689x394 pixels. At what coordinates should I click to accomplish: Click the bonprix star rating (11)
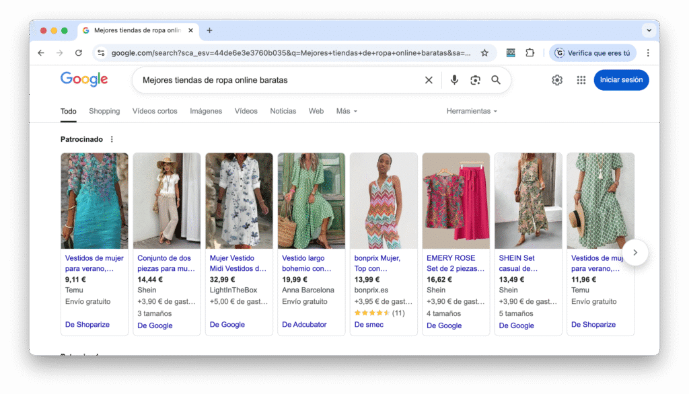tap(379, 313)
